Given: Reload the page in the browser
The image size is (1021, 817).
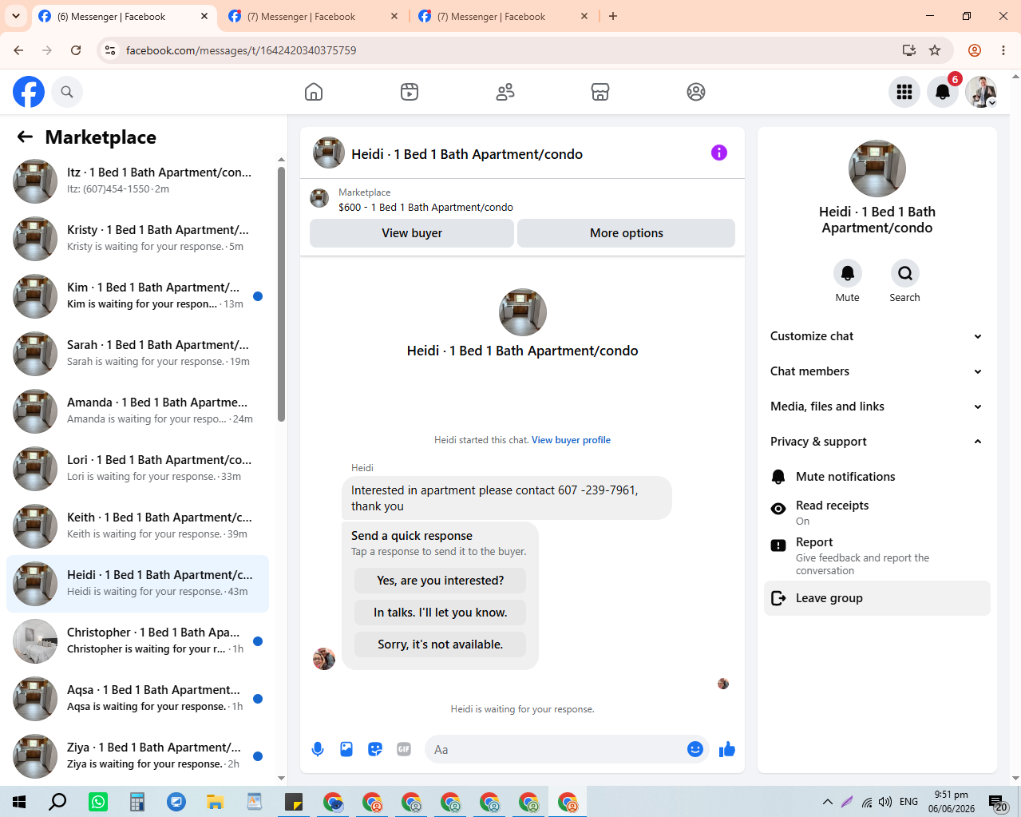Looking at the screenshot, I should point(76,50).
